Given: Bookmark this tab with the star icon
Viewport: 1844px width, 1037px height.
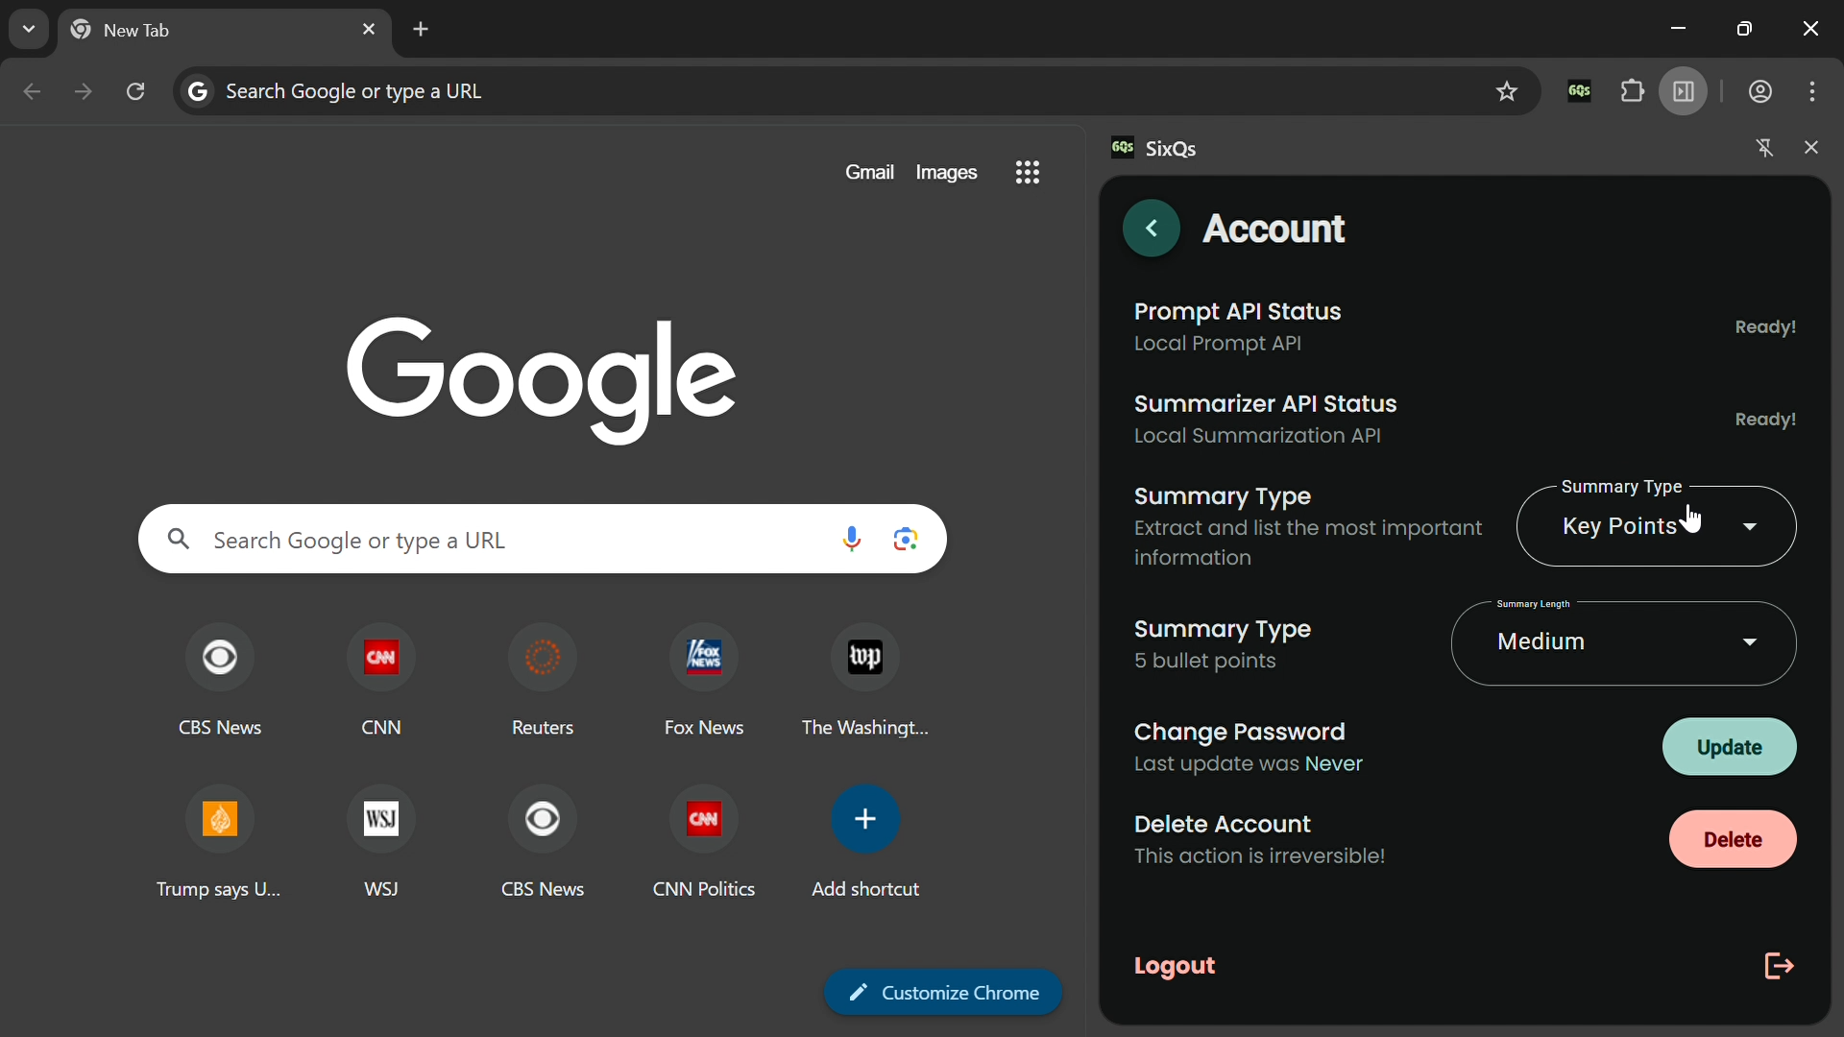Looking at the screenshot, I should 1508,92.
